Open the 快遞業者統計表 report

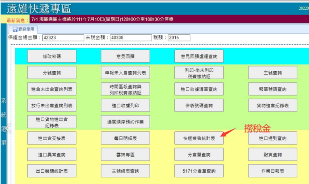(x=199, y=138)
